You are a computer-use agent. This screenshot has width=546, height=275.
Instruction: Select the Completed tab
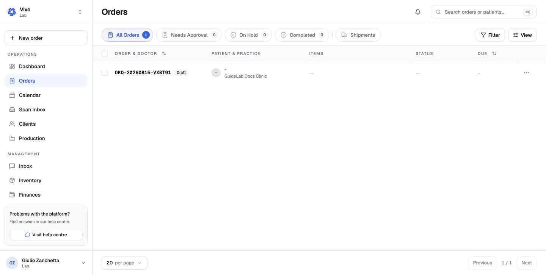coord(302,35)
